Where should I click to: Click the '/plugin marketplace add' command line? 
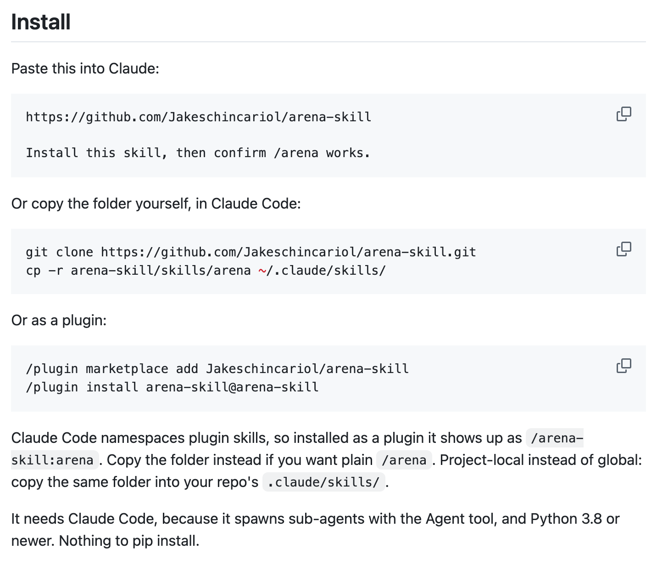(217, 368)
